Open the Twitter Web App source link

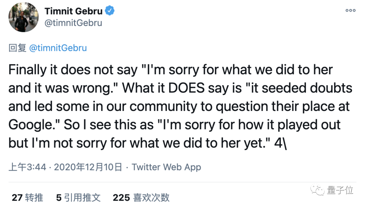(166, 167)
